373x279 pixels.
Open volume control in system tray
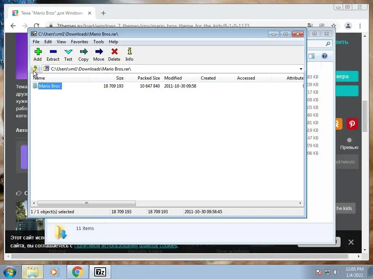click(x=336, y=272)
